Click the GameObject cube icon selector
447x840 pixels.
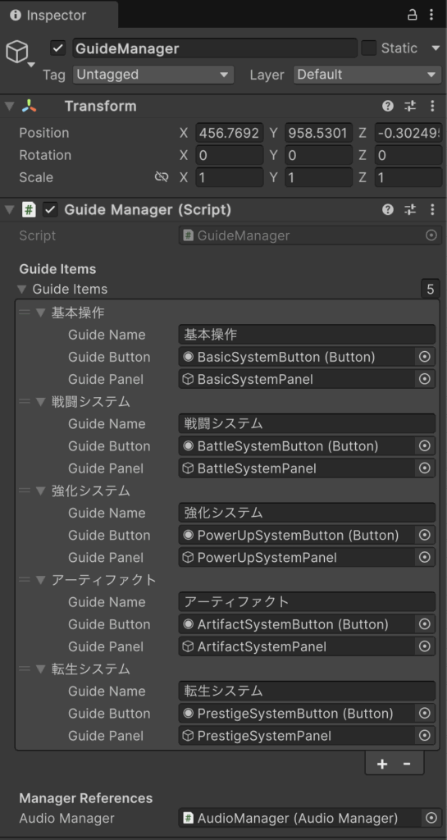[x=19, y=54]
